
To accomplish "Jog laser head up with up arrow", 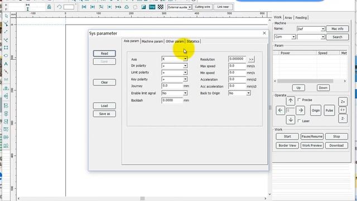I will (291, 100).
